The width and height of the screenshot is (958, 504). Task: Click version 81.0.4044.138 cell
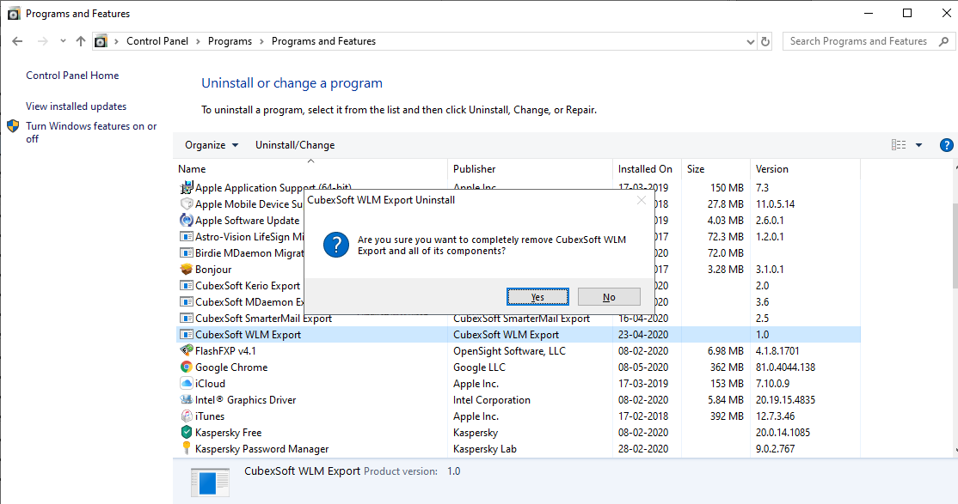point(785,367)
